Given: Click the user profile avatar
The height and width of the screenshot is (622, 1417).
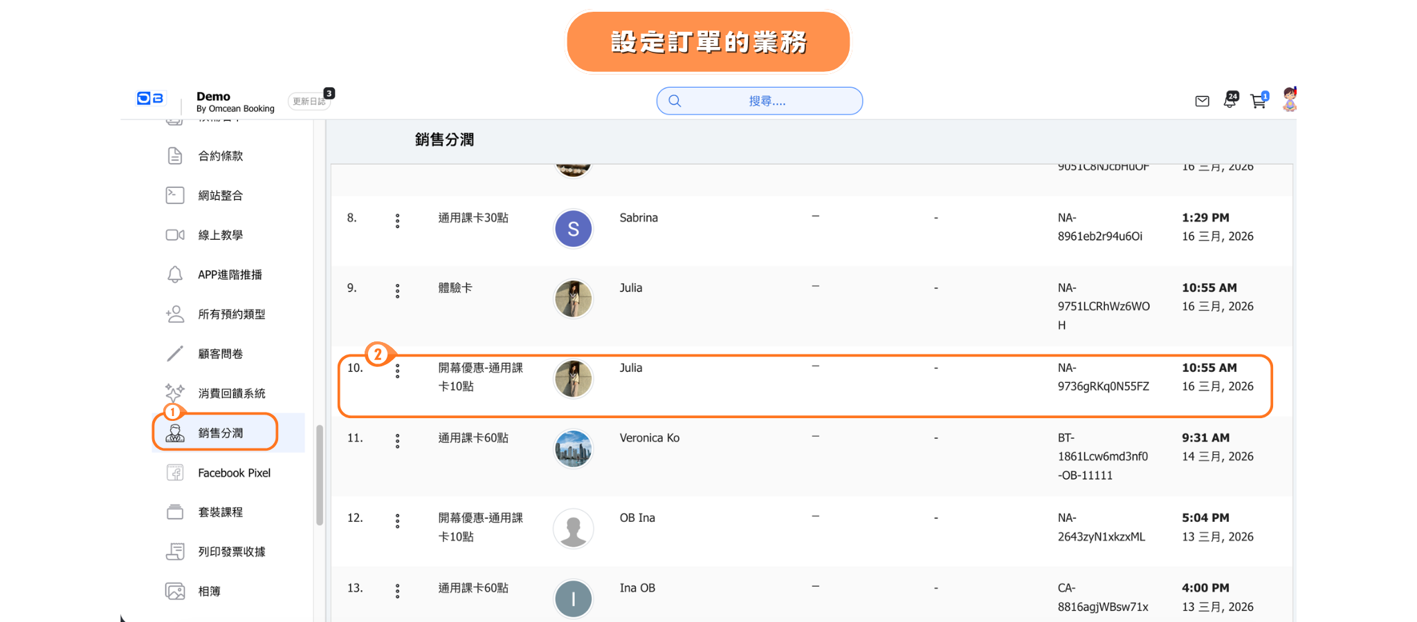Looking at the screenshot, I should click(1289, 100).
